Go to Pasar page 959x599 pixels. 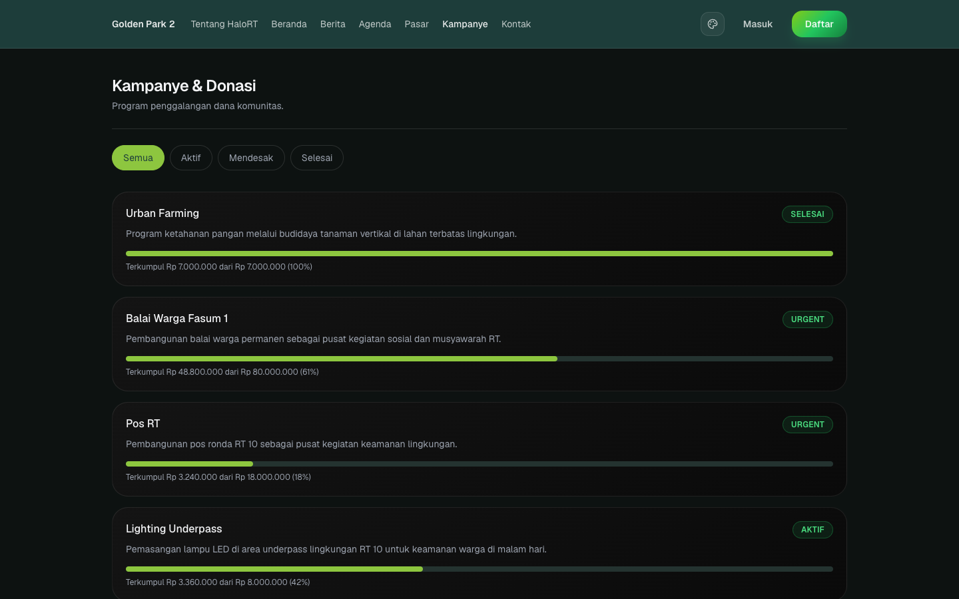click(417, 24)
